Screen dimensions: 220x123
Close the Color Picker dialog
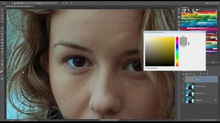coord(203,32)
